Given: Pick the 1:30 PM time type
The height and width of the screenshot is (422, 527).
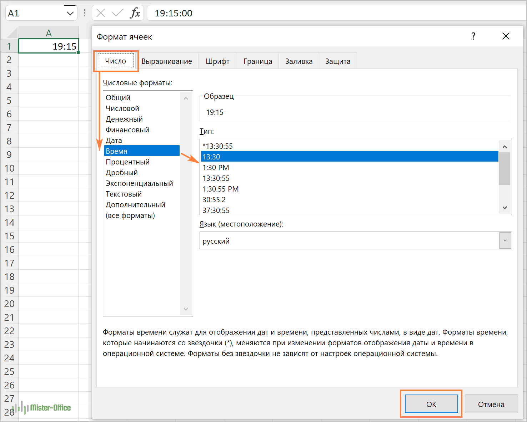Looking at the screenshot, I should point(216,168).
